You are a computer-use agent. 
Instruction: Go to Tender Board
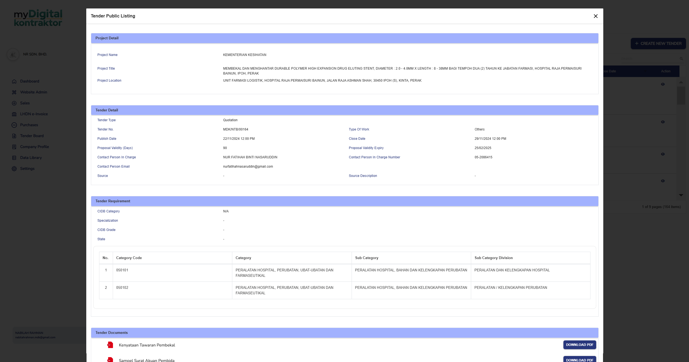pos(32,136)
